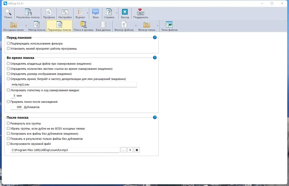
Task: Enable Определять владельца файла при сканировании
Action: tap(8, 63)
